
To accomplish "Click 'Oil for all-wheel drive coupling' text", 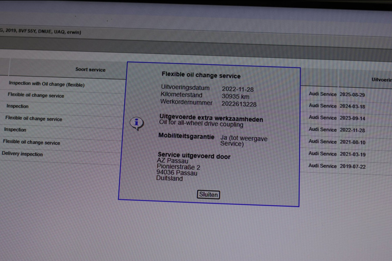I will click(x=201, y=124).
